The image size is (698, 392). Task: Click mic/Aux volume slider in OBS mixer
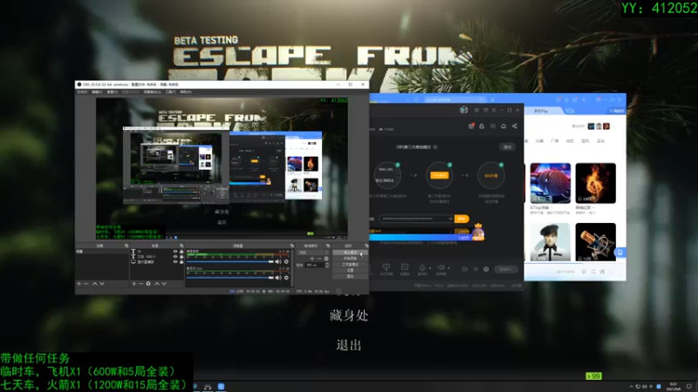click(x=230, y=278)
